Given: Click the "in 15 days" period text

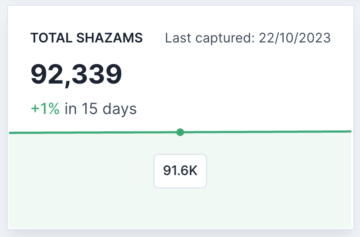Looking at the screenshot, I should click(101, 109).
